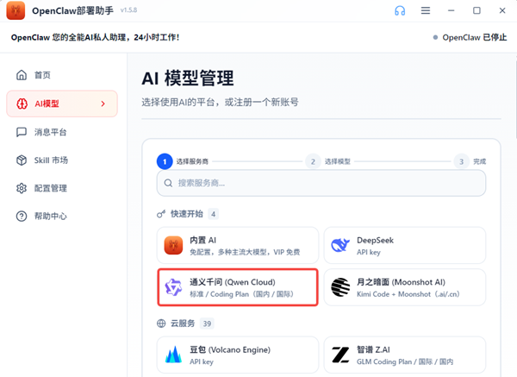Click step 1 选择服务商 circle

pos(165,161)
